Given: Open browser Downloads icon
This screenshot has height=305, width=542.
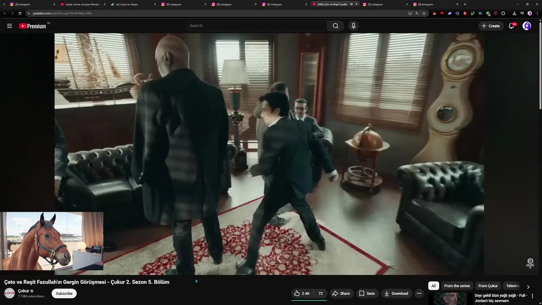Looking at the screenshot, I should (x=514, y=13).
